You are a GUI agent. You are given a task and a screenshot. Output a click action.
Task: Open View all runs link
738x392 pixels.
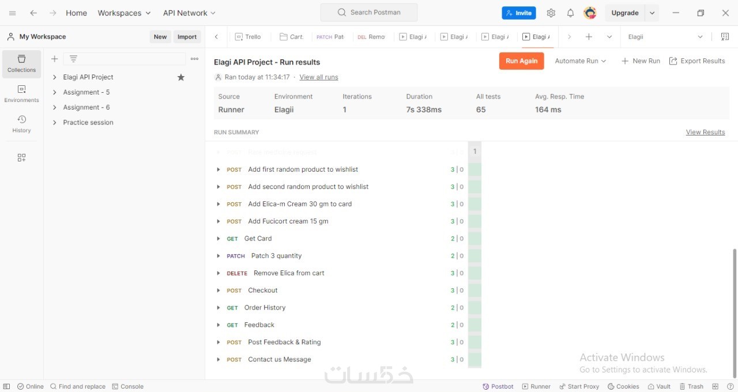[319, 77]
